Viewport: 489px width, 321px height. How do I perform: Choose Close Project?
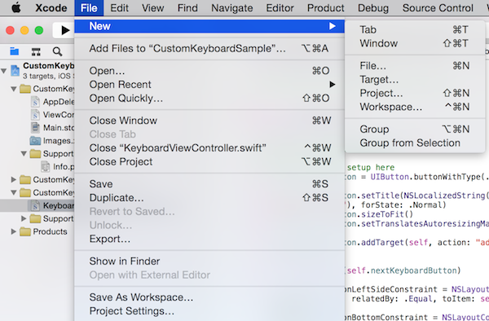[x=209, y=161]
